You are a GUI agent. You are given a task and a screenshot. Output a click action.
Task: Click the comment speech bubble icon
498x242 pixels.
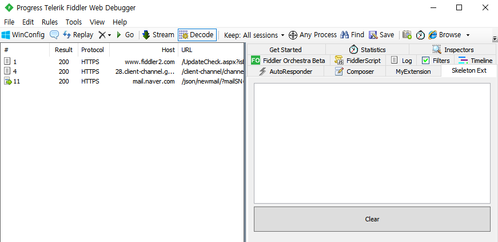(x=54, y=35)
